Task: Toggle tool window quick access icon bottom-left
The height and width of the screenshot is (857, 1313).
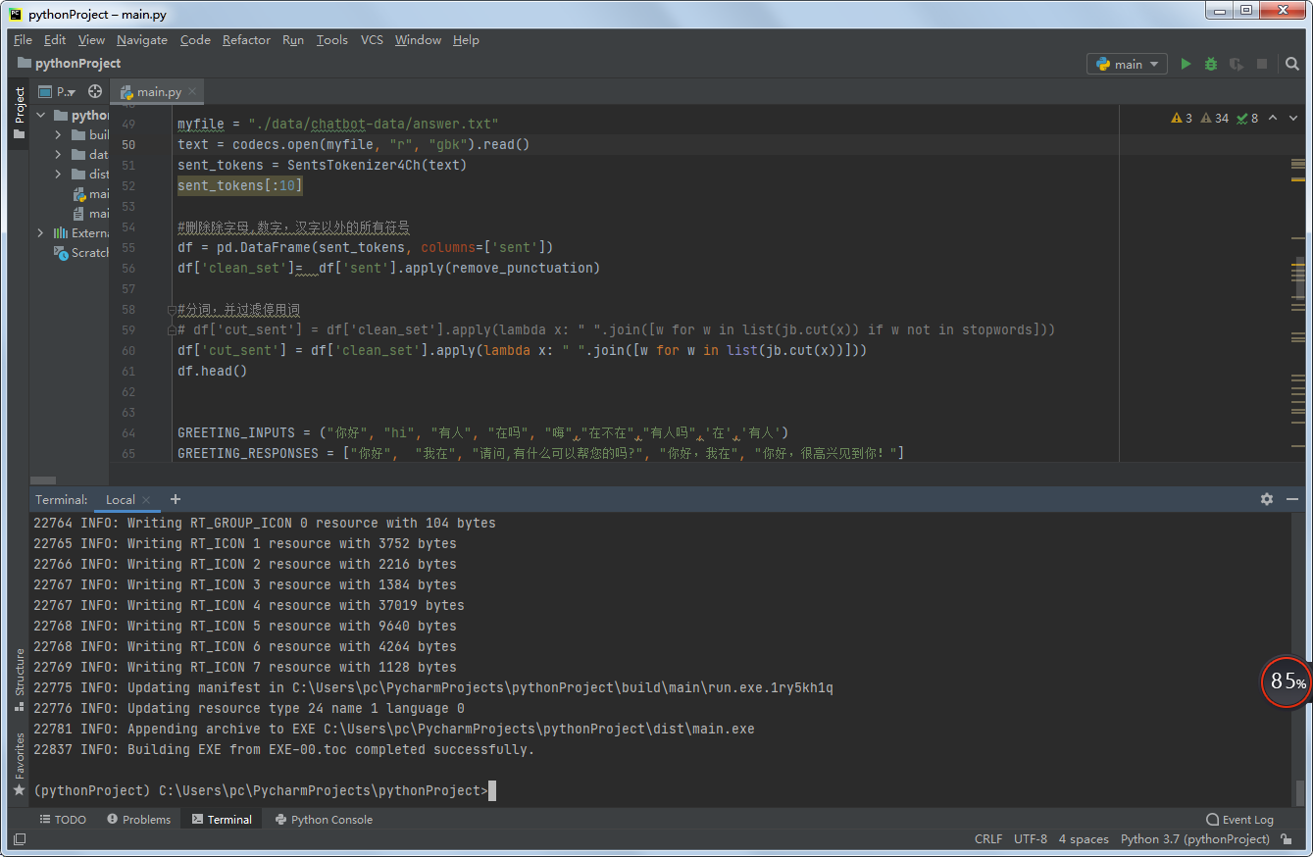Action: click(x=19, y=839)
